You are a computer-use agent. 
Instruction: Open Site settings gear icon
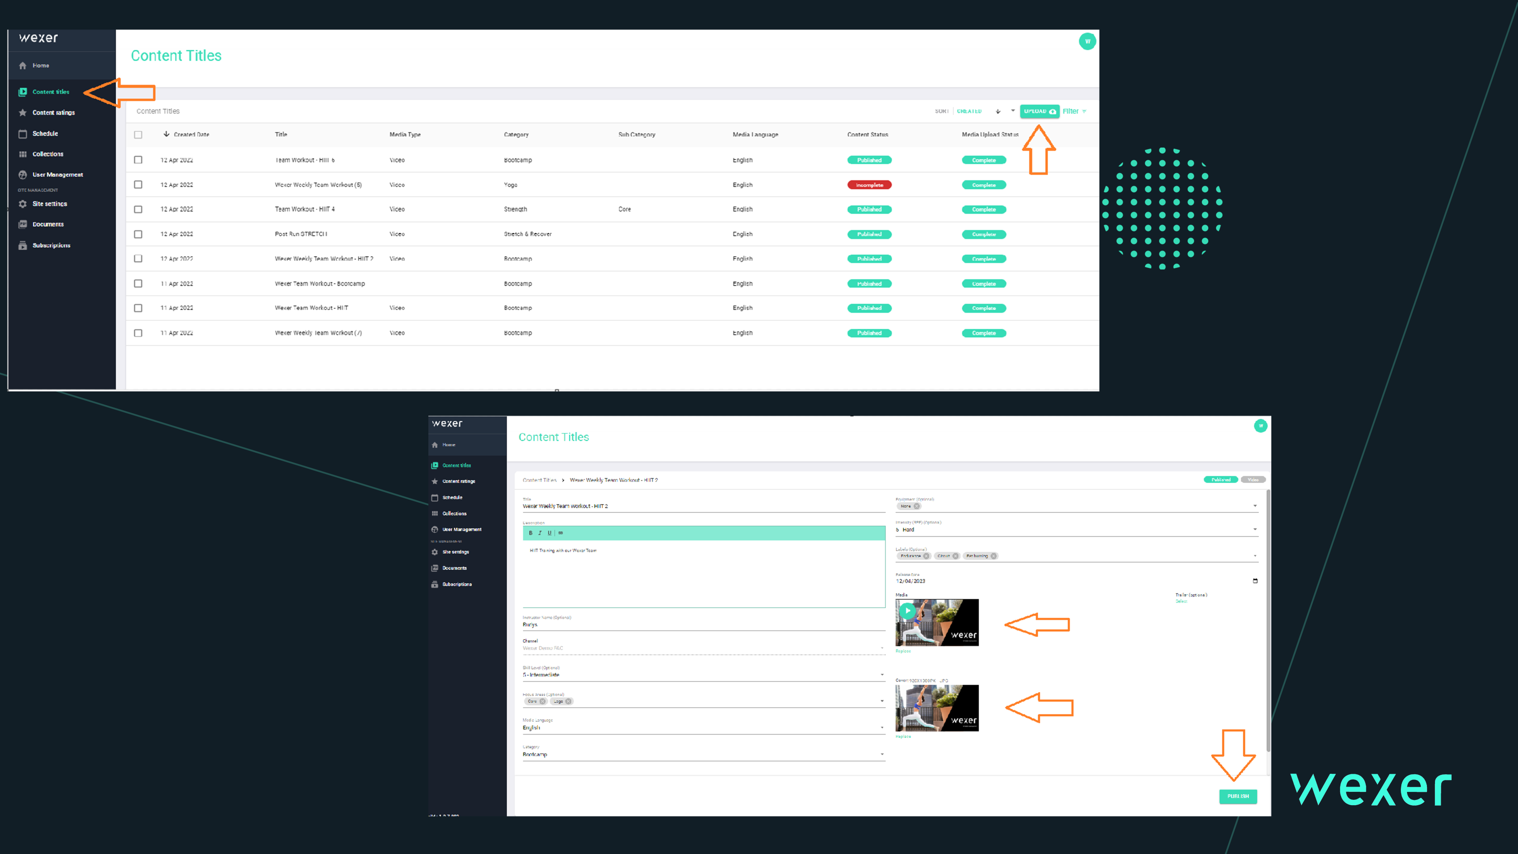tap(22, 204)
